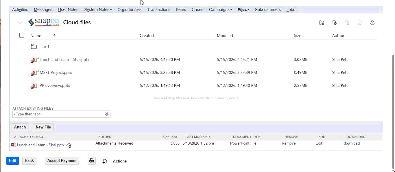The image size is (395, 172).
Task: Switch to the Opportunities tab
Action: (129, 10)
